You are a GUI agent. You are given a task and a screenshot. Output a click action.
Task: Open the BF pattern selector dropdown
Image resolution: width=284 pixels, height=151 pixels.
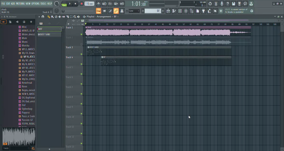tap(153, 11)
